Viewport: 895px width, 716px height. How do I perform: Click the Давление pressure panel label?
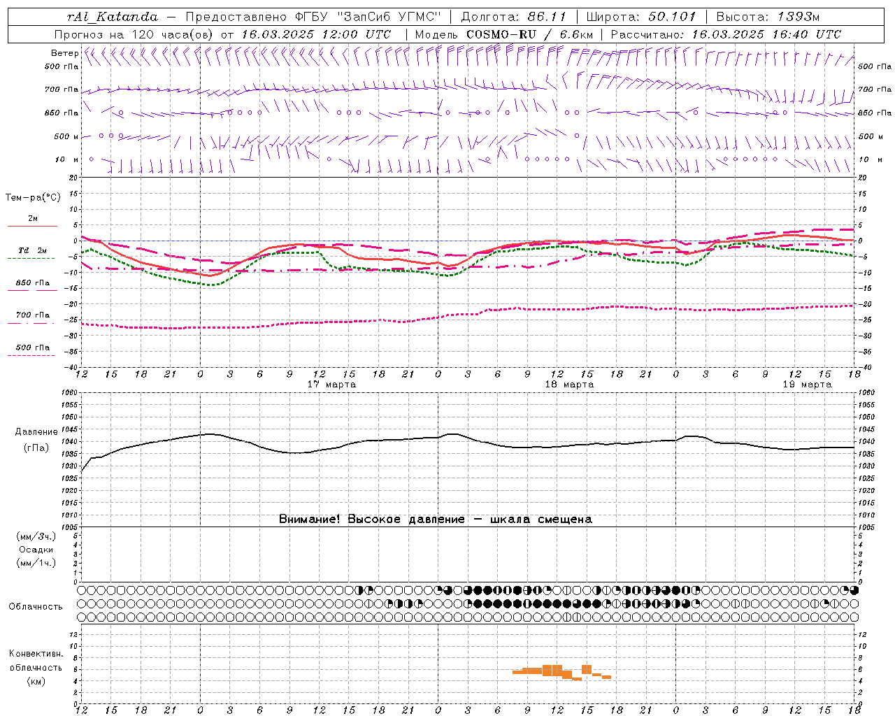pyautogui.click(x=37, y=432)
